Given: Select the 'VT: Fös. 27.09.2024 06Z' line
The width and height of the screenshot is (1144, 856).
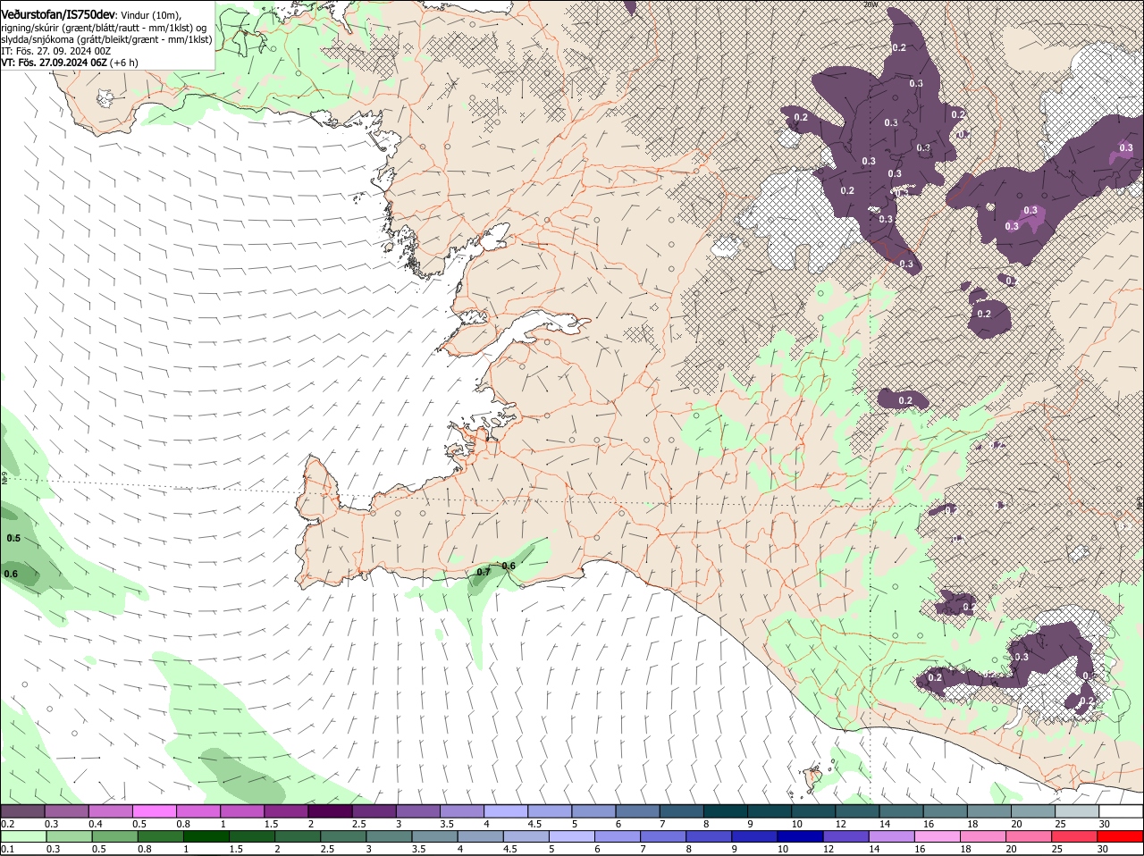Looking at the screenshot, I should tap(55, 63).
